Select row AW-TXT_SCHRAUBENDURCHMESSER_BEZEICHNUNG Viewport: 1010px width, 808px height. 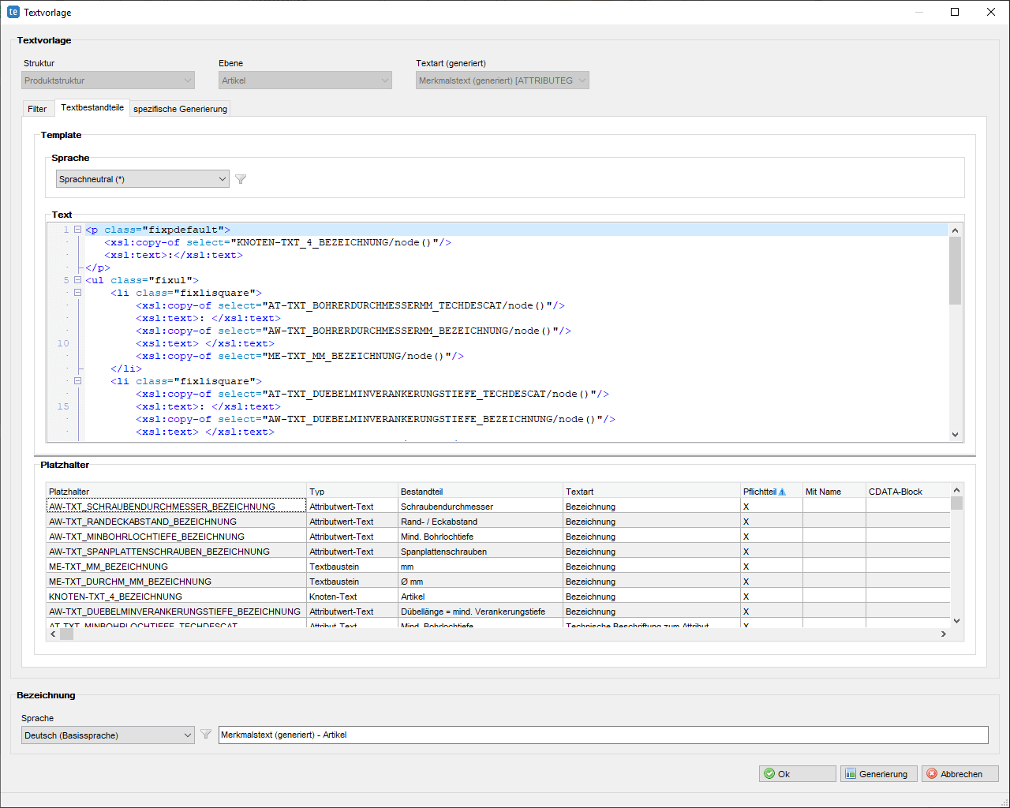pyautogui.click(x=498, y=507)
